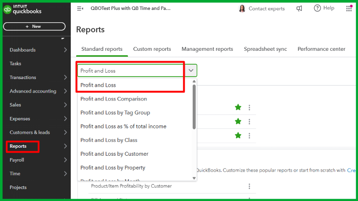The width and height of the screenshot is (358, 201).
Task: Click the second green favorite star
Action: (x=238, y=121)
